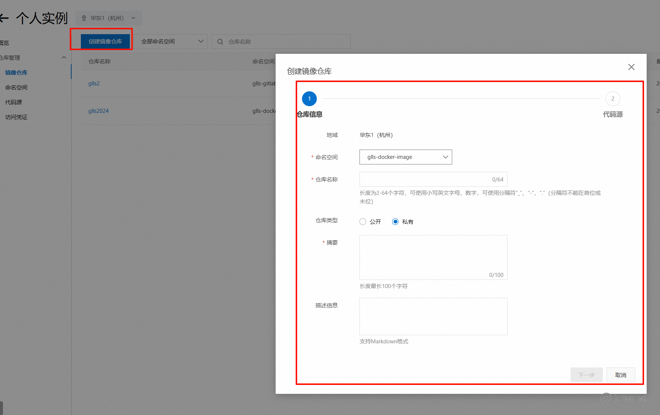
Task: Click into the 描述信息 text area
Action: click(x=433, y=316)
